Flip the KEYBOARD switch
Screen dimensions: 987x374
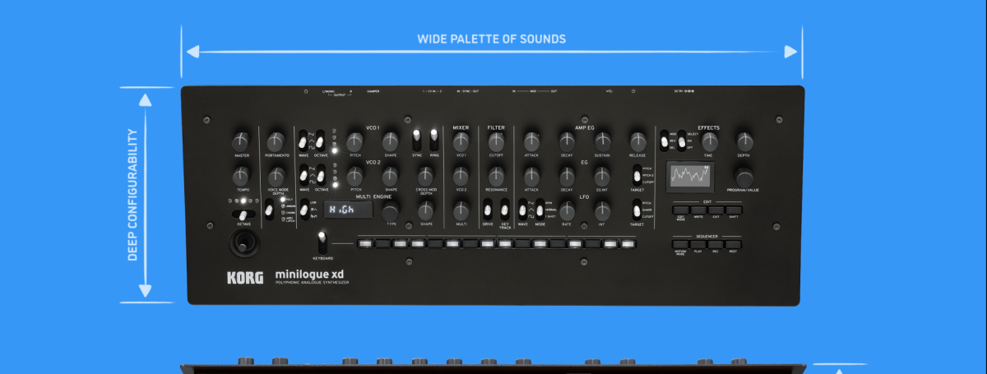[x=323, y=242]
